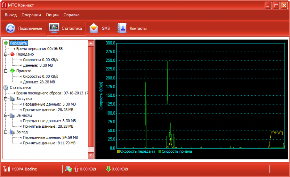Screen dimensions: 290x177
Task: Click the Подключение connection icon
Action: 11,28
